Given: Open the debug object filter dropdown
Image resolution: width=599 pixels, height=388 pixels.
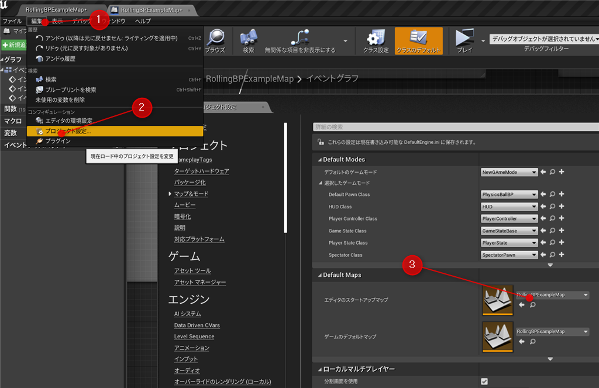Looking at the screenshot, I should click(x=544, y=39).
